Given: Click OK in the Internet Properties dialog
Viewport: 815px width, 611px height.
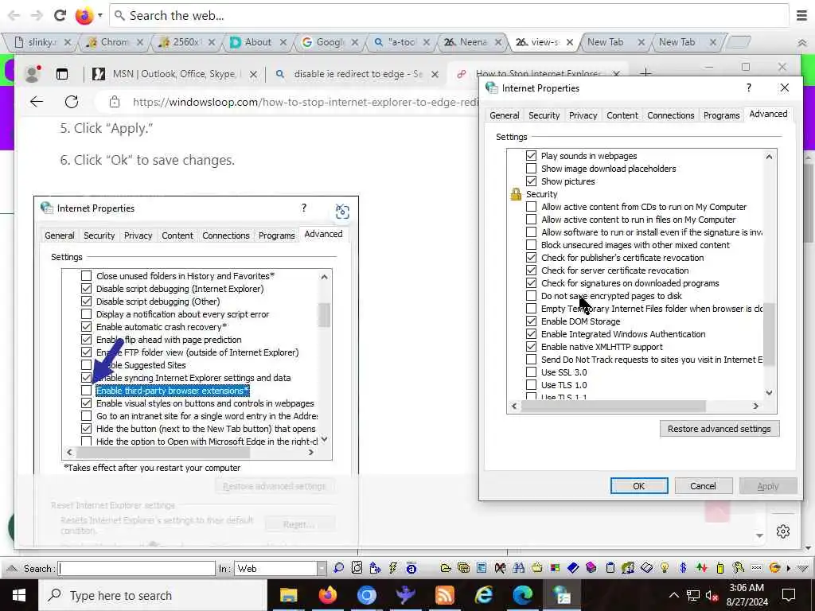Looking at the screenshot, I should (639, 486).
